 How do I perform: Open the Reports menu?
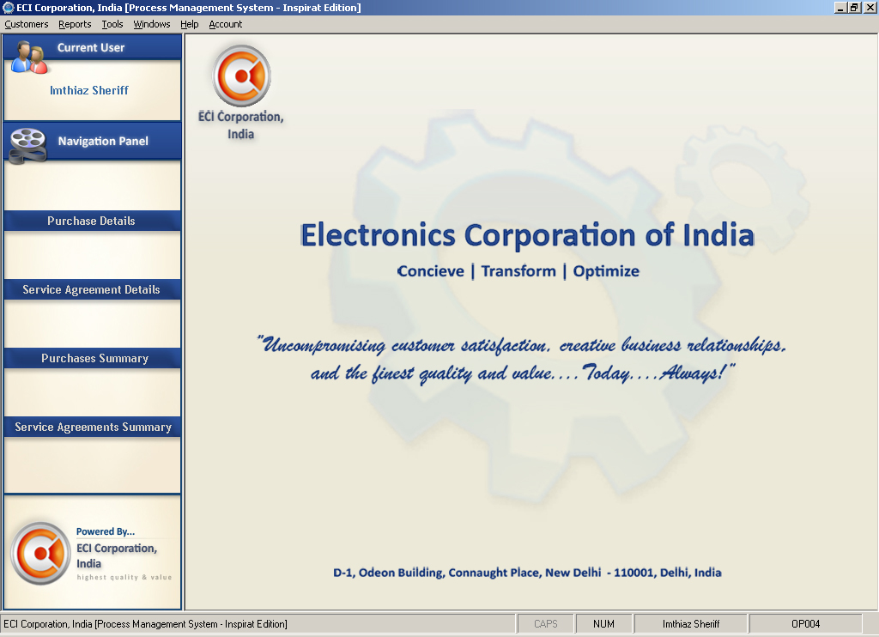click(x=75, y=24)
